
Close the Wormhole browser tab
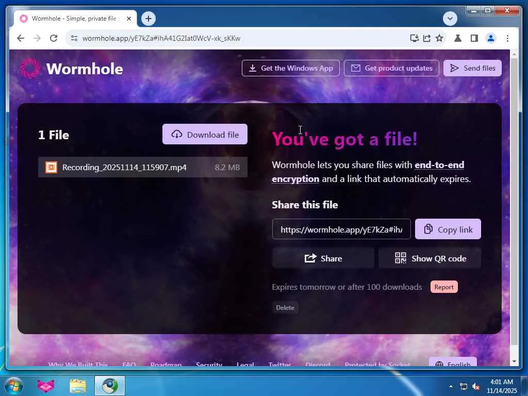128,19
